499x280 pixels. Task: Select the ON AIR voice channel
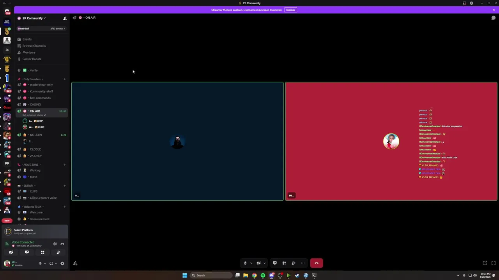41,111
